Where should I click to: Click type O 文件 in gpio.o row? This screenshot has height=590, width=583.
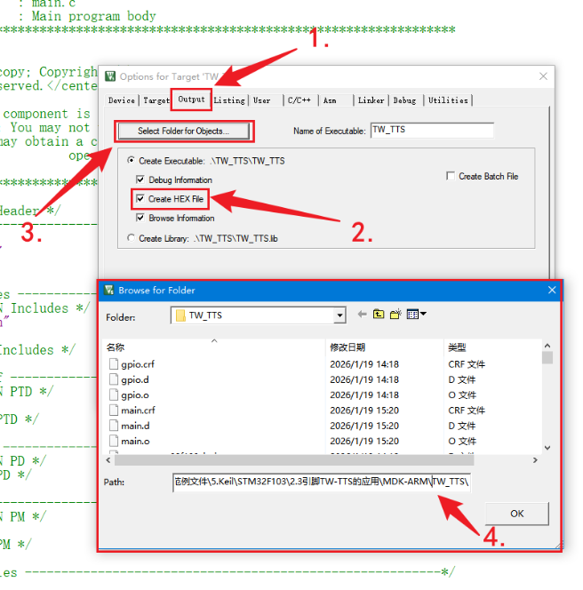pyautogui.click(x=462, y=395)
